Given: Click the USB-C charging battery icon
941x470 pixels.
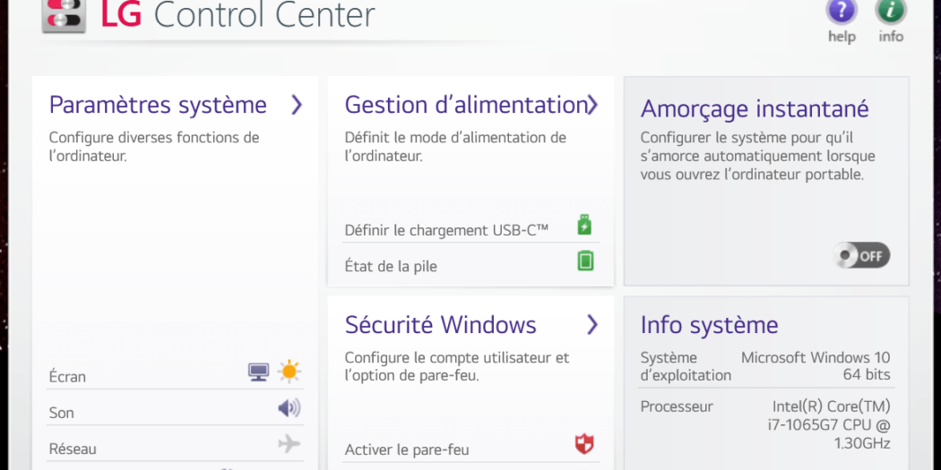Looking at the screenshot, I should (x=584, y=225).
